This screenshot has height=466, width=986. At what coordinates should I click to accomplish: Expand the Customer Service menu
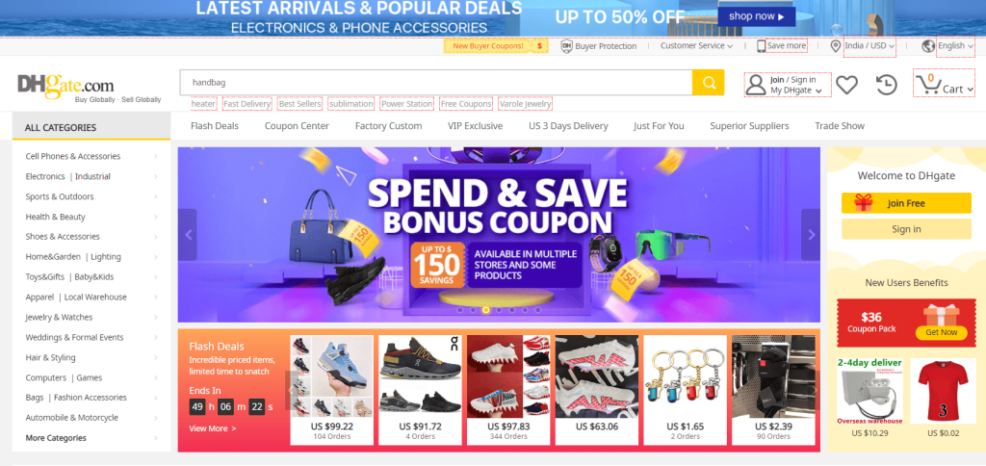(696, 46)
